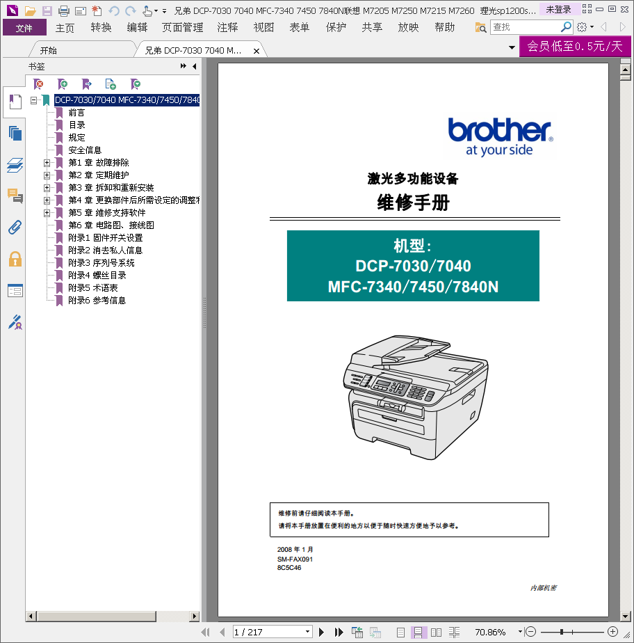Screen dimensions: 634x643
Task: Click the delete bookmark icon
Action: click(x=38, y=84)
